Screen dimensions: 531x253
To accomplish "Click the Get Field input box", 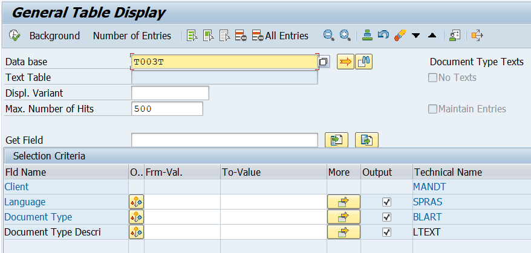I will (224, 140).
